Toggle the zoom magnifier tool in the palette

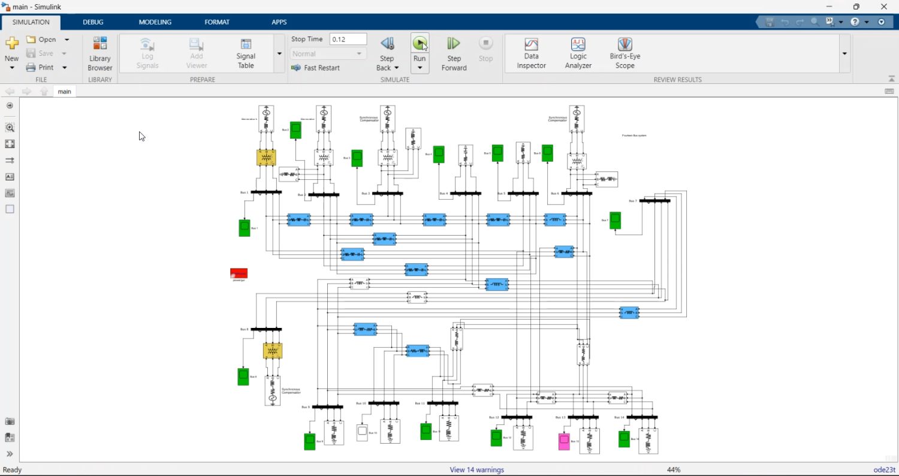(x=10, y=127)
